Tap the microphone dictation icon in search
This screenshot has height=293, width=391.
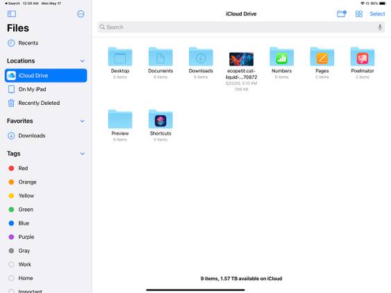coord(380,27)
